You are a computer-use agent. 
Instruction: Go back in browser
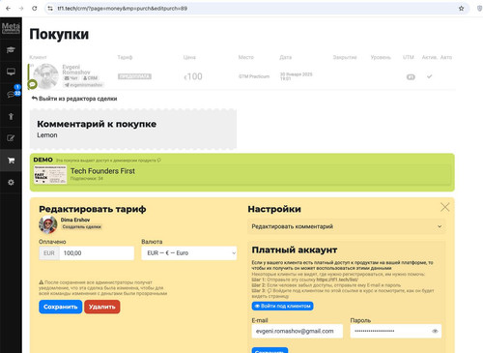pyautogui.click(x=8, y=9)
